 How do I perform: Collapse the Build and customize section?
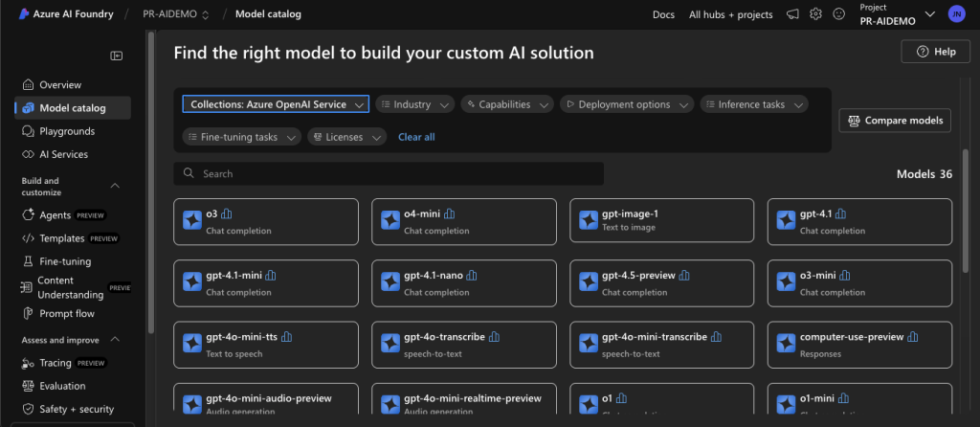coord(115,186)
